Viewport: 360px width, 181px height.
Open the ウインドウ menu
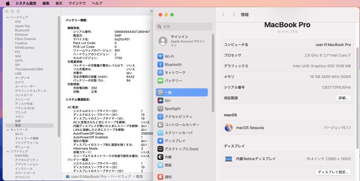[x=77, y=3]
